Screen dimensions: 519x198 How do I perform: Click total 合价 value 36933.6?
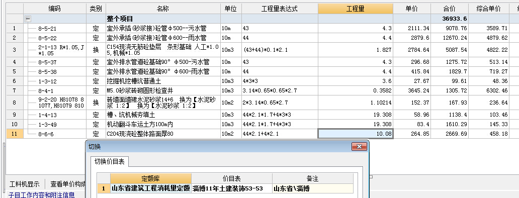[455, 19]
